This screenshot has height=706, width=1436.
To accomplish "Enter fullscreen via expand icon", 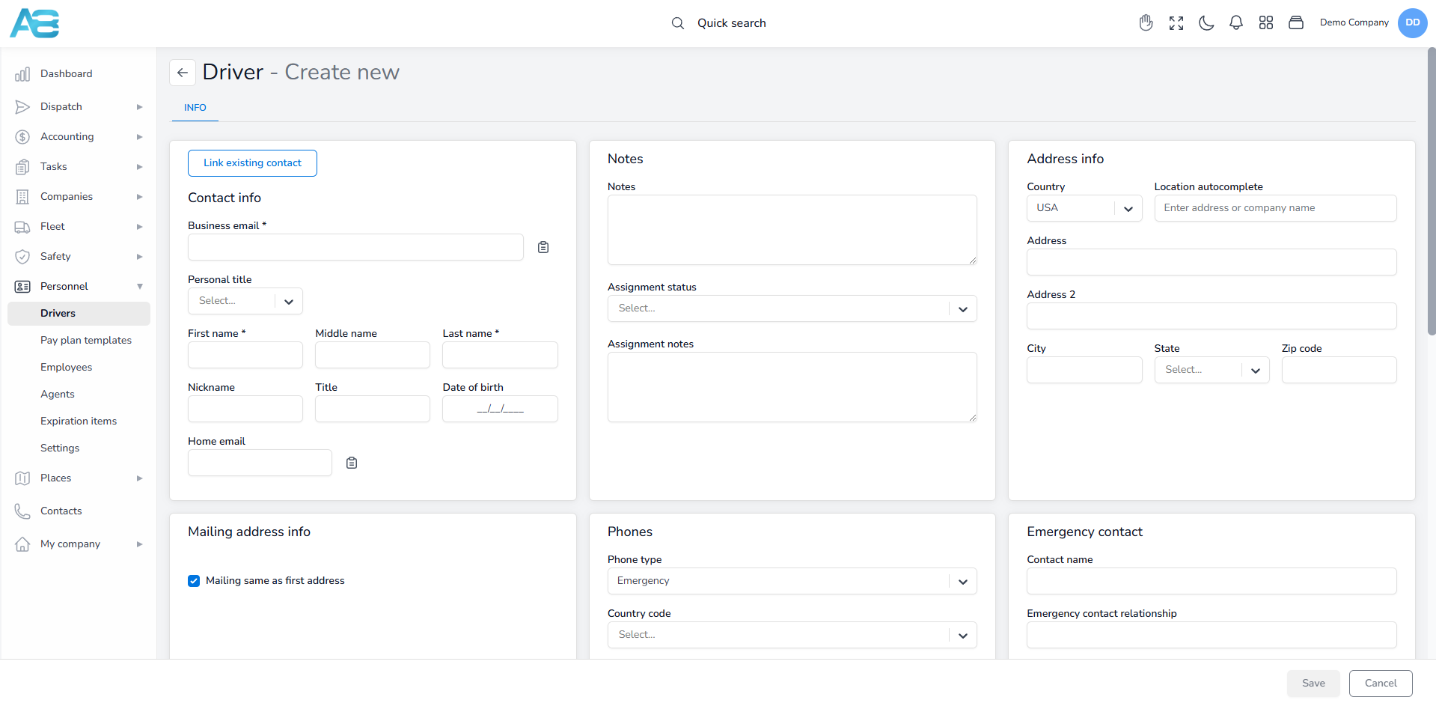I will pos(1176,23).
